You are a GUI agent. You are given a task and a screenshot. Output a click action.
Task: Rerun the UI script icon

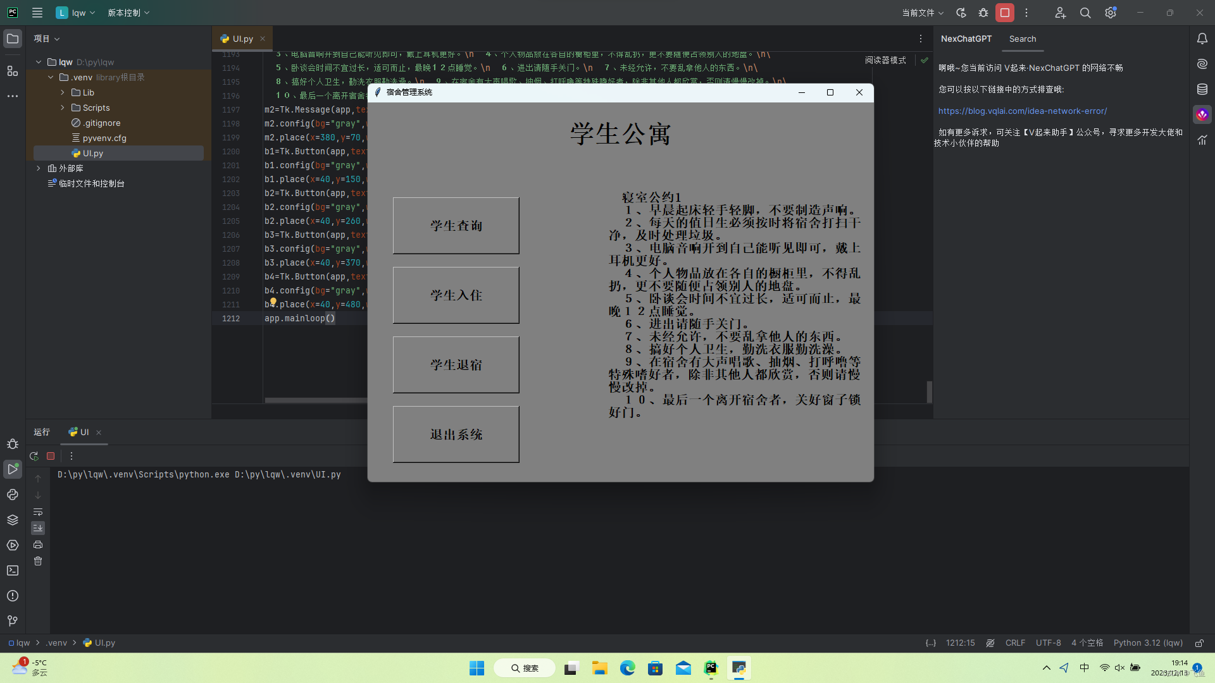coord(34,456)
